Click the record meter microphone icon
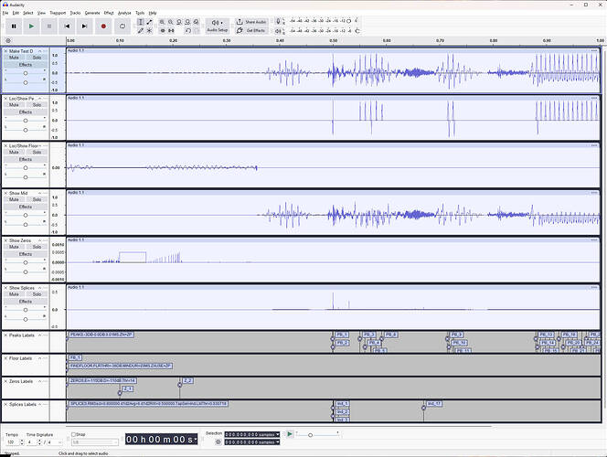 [278, 21]
